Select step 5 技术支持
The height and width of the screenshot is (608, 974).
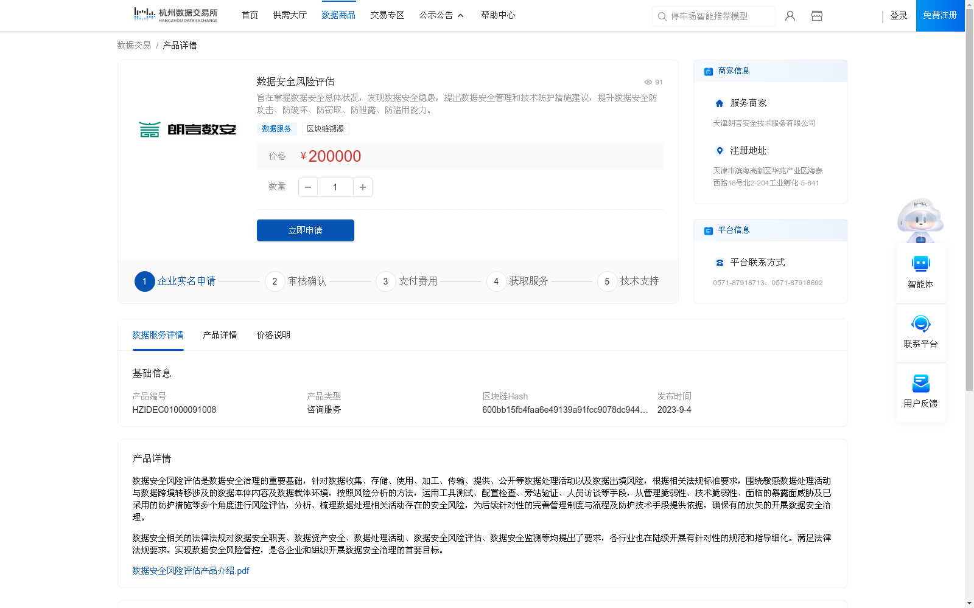click(628, 282)
